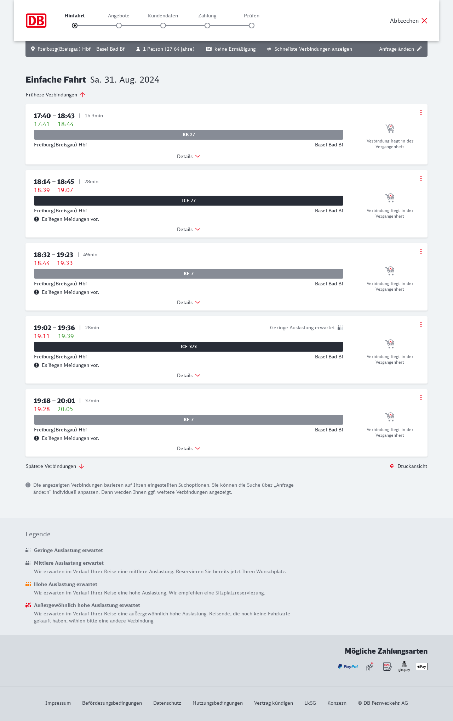This screenshot has width=453, height=721.
Task: Click the ICE 373 train bar
Action: coord(189,347)
